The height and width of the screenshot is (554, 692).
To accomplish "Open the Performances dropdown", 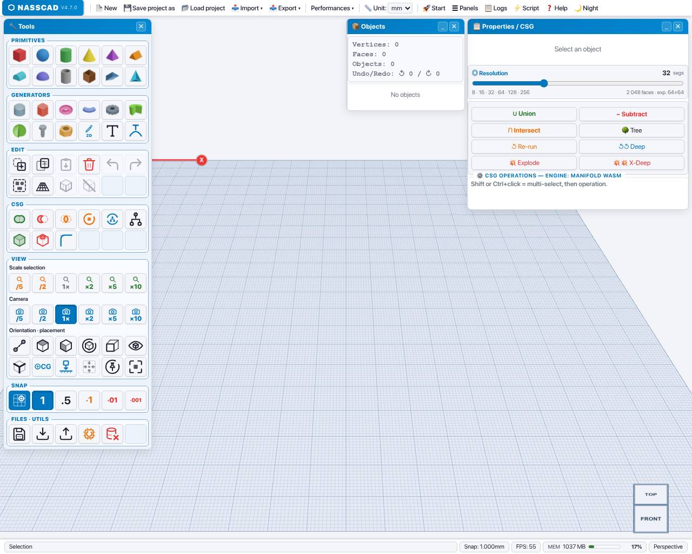I will [x=332, y=8].
